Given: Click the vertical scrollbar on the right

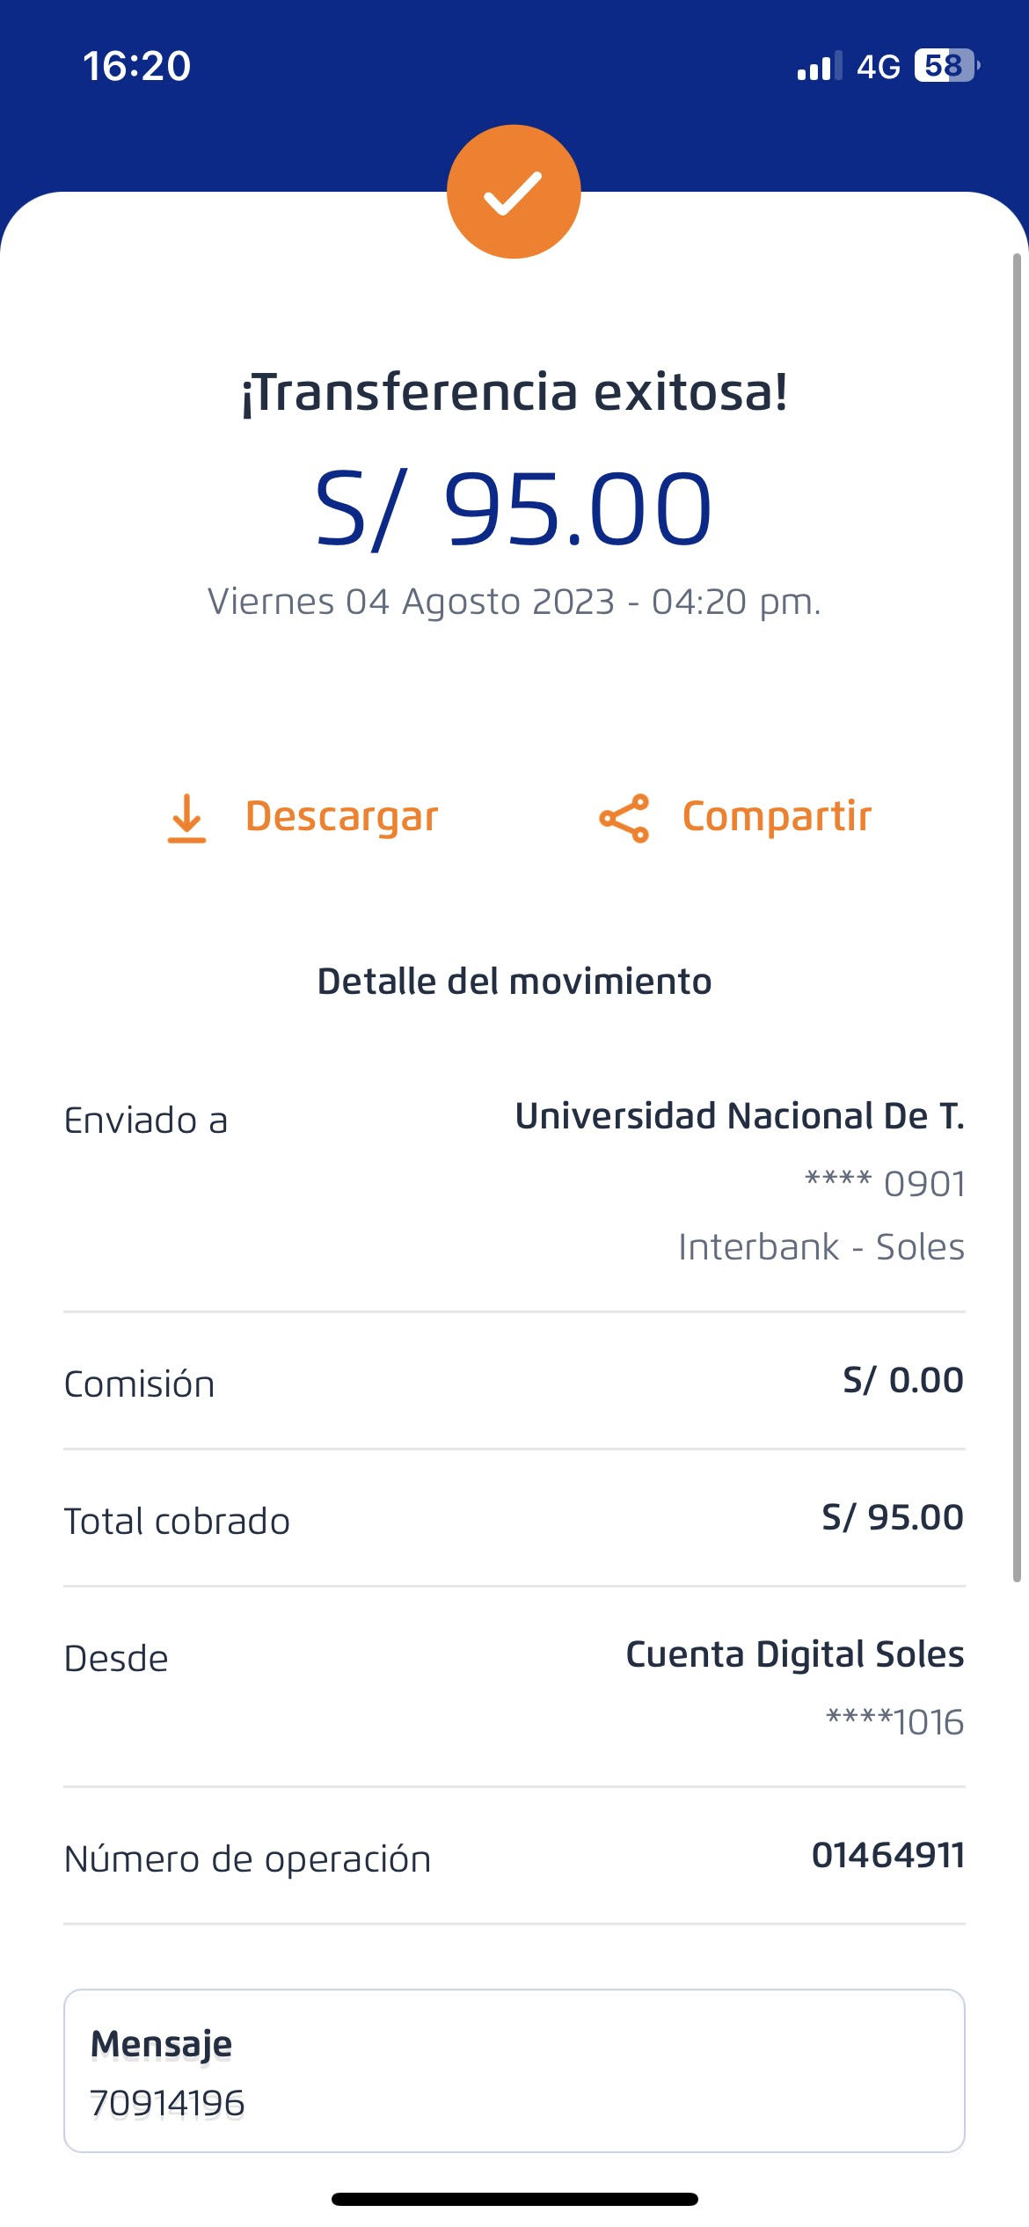Looking at the screenshot, I should tap(1017, 915).
